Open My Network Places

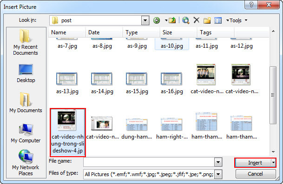tap(26, 163)
